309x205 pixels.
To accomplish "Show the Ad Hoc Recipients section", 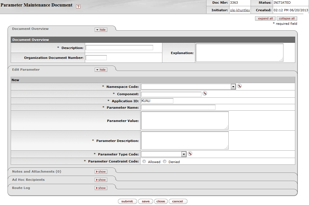I will [x=101, y=180].
